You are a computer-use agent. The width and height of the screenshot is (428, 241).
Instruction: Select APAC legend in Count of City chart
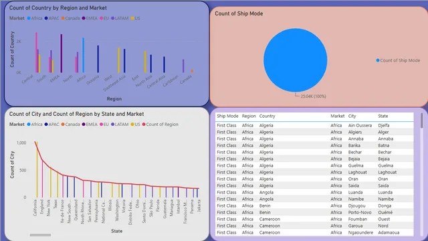(x=51, y=125)
